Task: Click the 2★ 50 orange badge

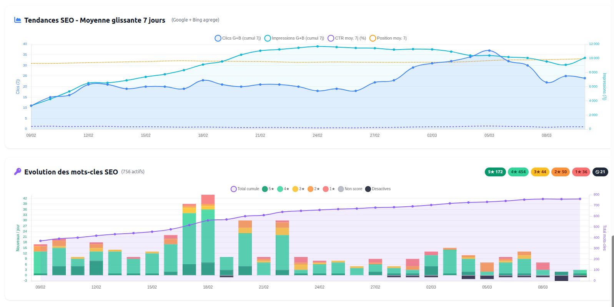Action: tap(561, 172)
